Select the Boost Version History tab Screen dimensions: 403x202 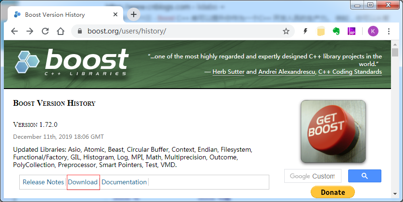coord(65,14)
